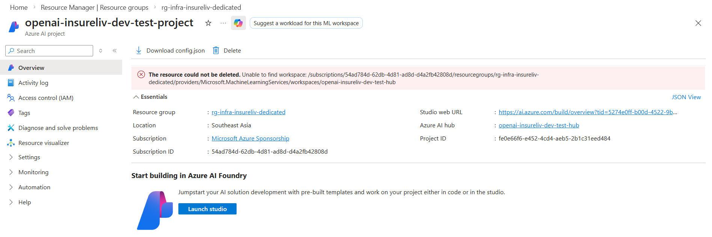Click the Tags purple tag icon
The height and width of the screenshot is (237, 712).
(x=11, y=113)
